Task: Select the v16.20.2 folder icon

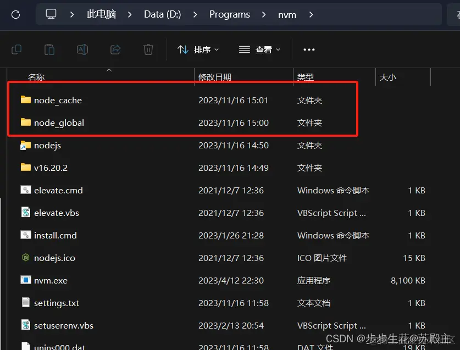Action: click(x=26, y=167)
